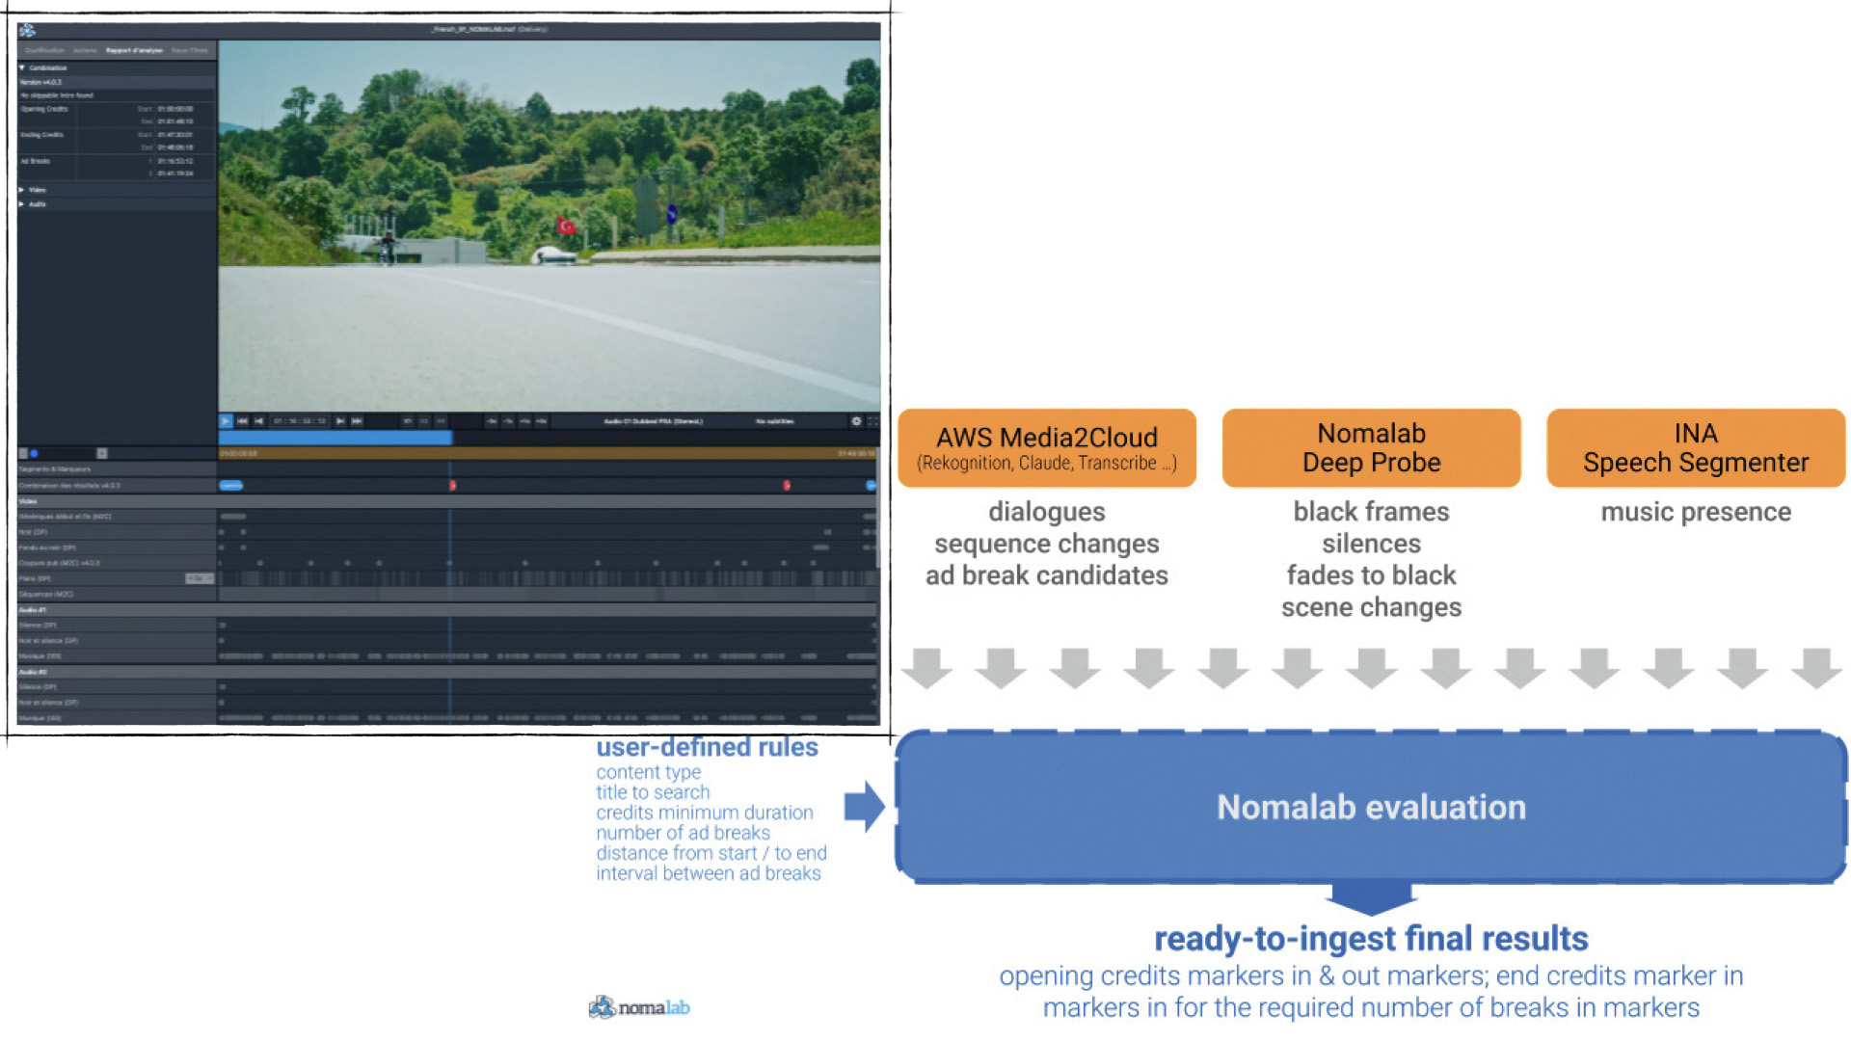Expand the Video report section
Viewport: 1851px width, 1041px height.
click(x=22, y=190)
